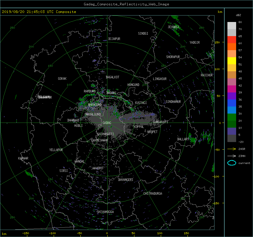This screenshot has width=253, height=237.
Task: Pick the magenta swatch between 42 and 39 dBZ
Action: (232, 89)
